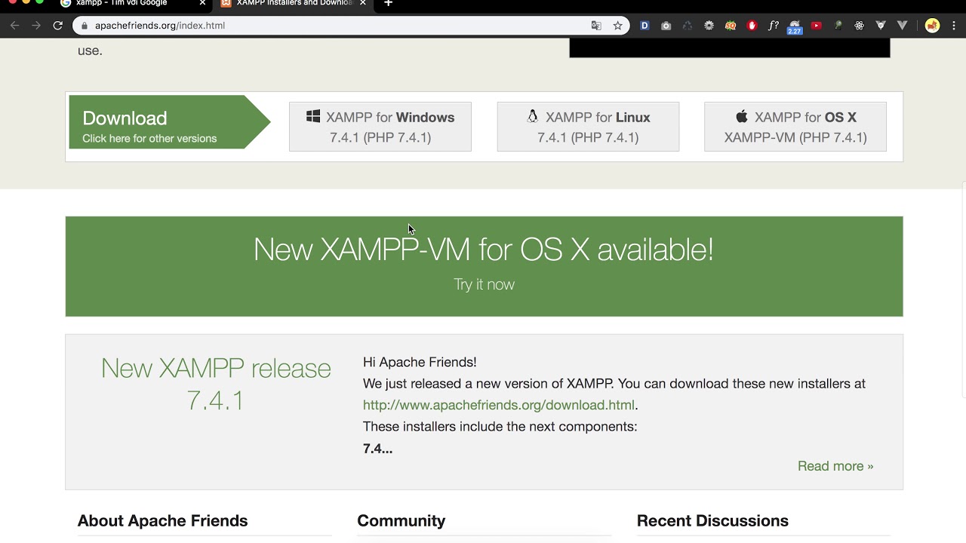Open the apachefriends.org/download.html link

[x=499, y=405]
